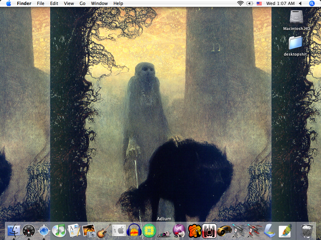
Task: Launch Dashboard from the Dock
Action: tap(29, 231)
